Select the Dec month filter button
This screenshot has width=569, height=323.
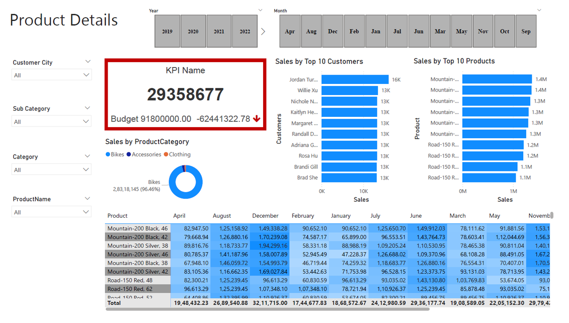333,31
